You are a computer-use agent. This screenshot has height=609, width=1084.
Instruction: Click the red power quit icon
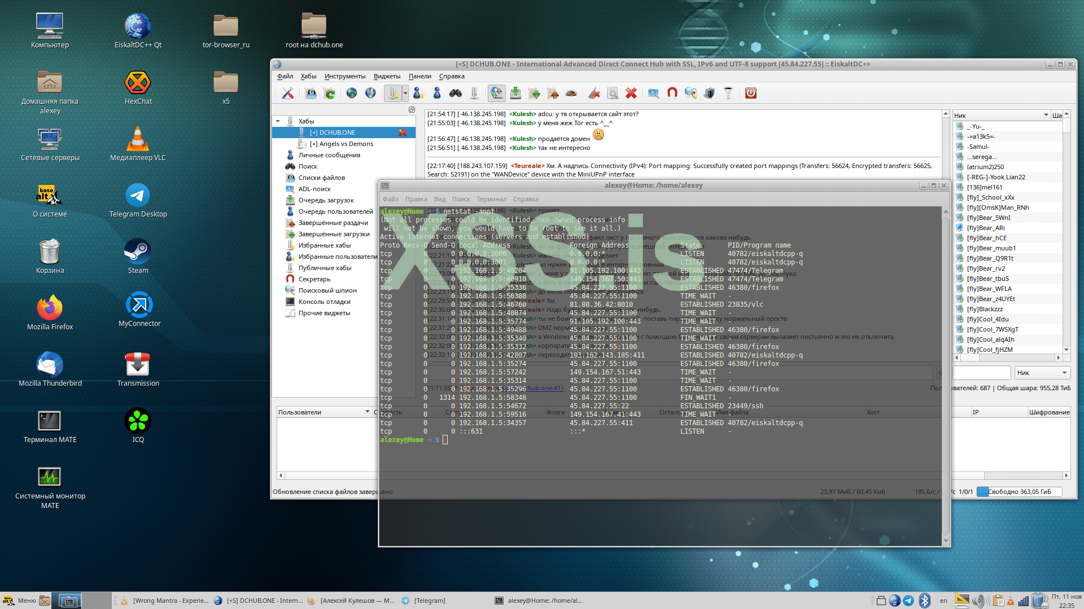tap(750, 94)
